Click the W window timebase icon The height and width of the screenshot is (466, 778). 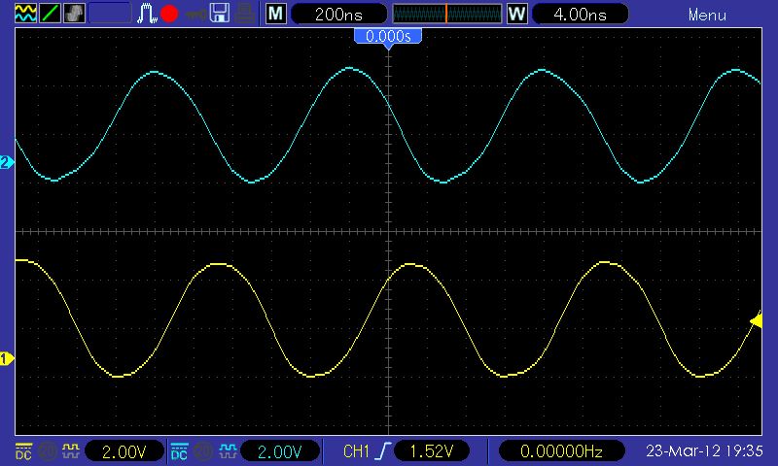click(x=516, y=14)
